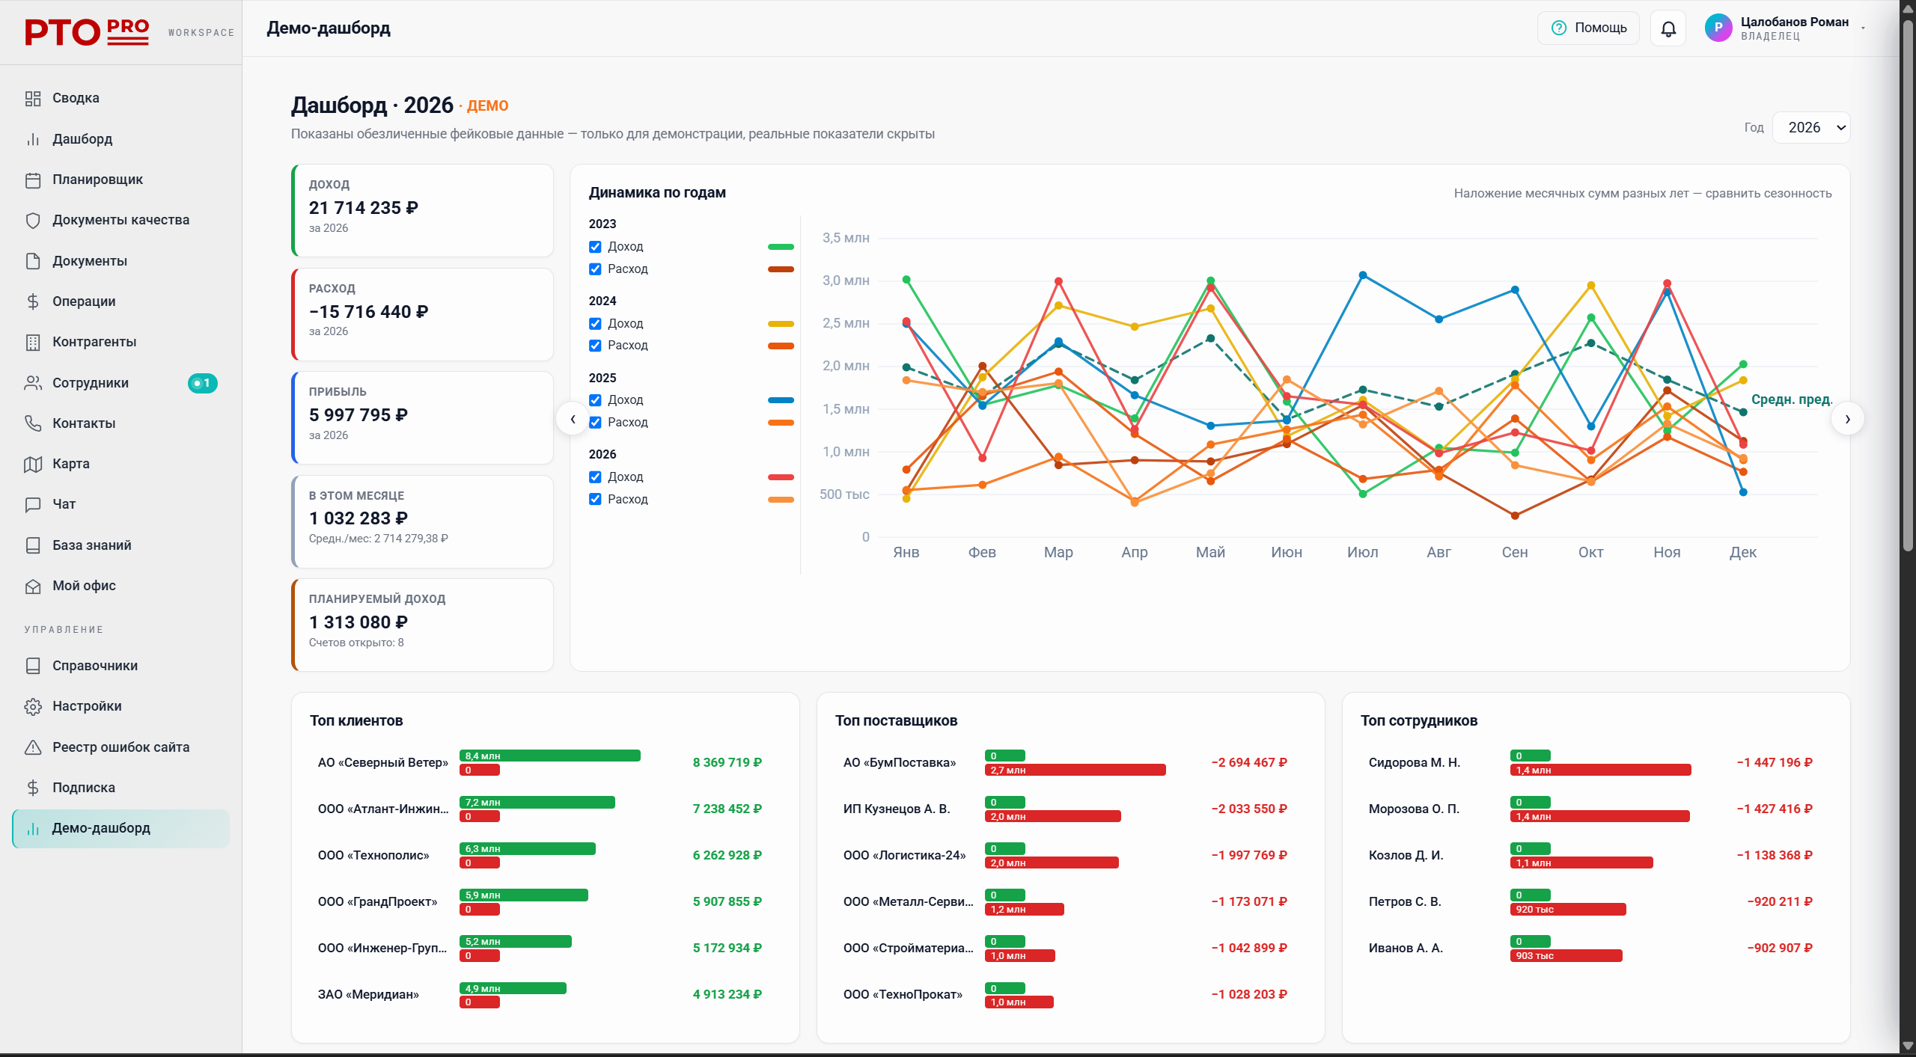Click the Сотрудники people icon
Image resolution: width=1916 pixels, height=1057 pixels.
click(33, 383)
